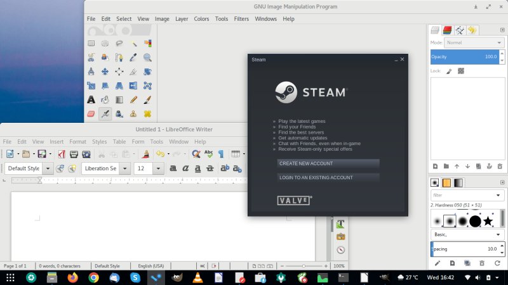
Task: Open the Format menu in Writer
Action: pyautogui.click(x=77, y=141)
